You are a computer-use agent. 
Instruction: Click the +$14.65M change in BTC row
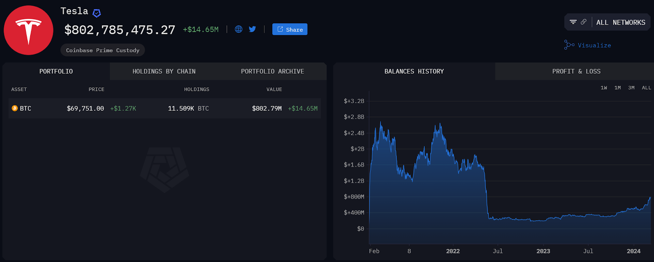[x=303, y=108]
